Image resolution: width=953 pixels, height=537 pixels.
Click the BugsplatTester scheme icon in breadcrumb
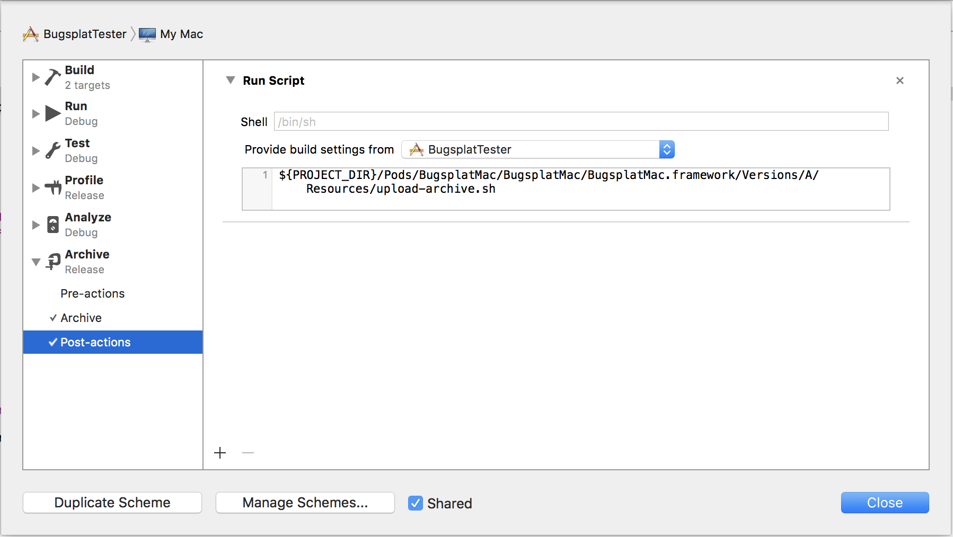coord(31,34)
